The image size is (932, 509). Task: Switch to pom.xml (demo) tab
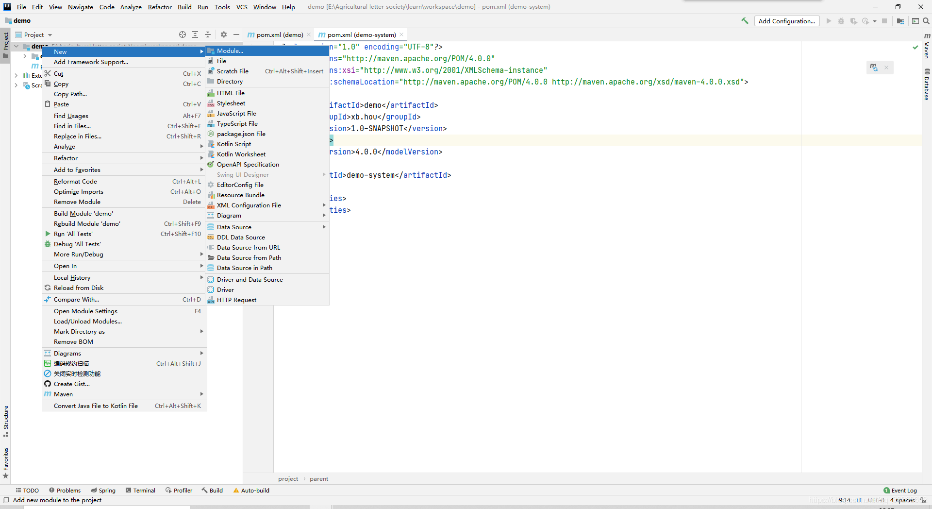click(279, 34)
